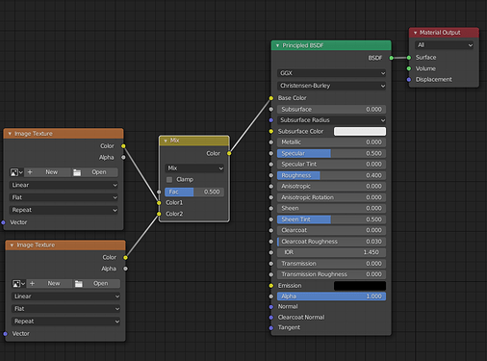This screenshot has height=361, width=487.
Task: Click the Fac input socket of the Mix node
Action: [x=159, y=192]
